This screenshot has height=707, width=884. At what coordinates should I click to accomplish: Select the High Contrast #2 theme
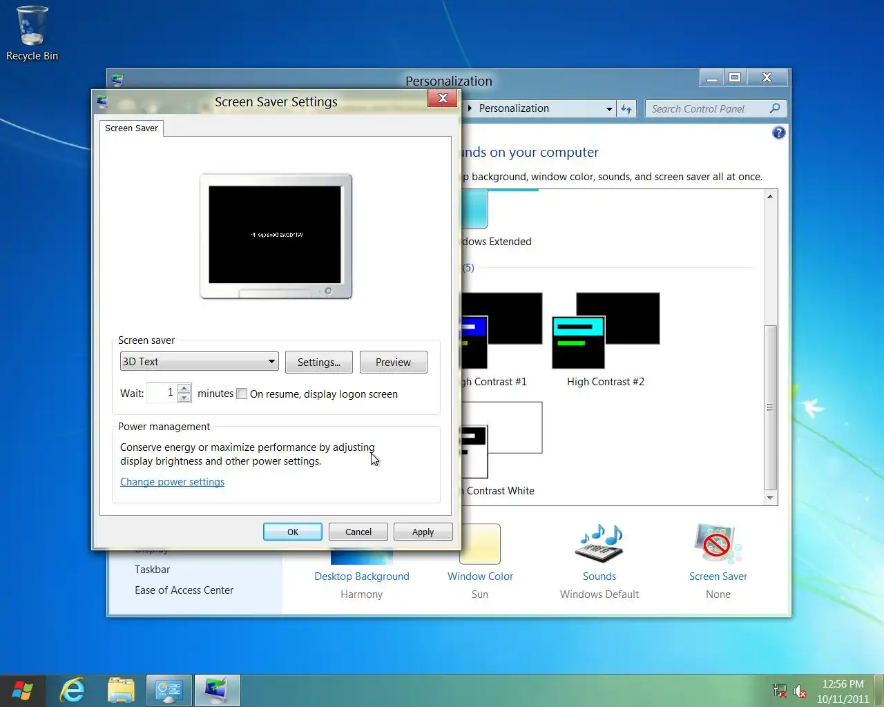606,340
